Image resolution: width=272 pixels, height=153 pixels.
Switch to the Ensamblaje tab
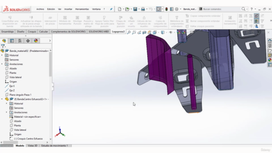click(x=8, y=31)
